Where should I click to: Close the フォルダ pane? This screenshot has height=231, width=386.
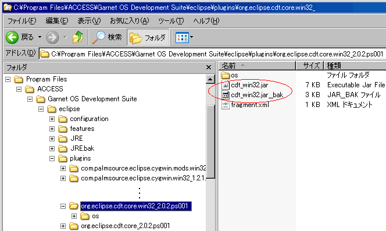(209, 67)
